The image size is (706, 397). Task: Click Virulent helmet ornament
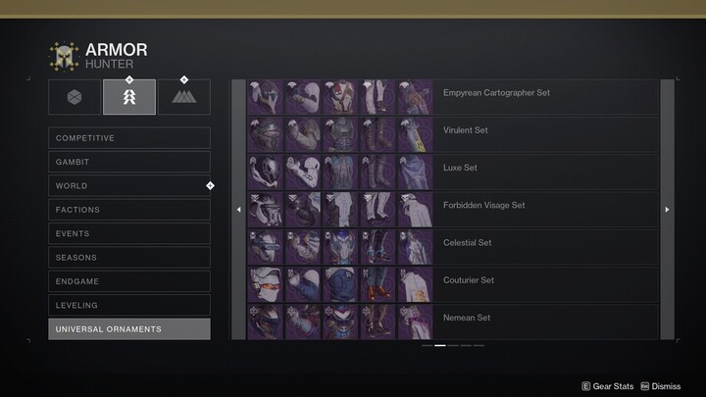(266, 134)
